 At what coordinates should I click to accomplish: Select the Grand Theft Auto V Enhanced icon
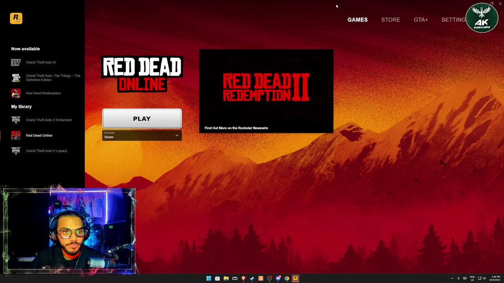(16, 120)
